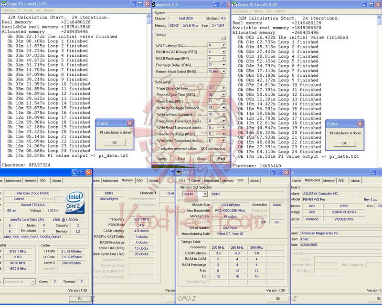
Task: Open the Precharge Delay (tRAS) dropdown
Action: [223, 65]
